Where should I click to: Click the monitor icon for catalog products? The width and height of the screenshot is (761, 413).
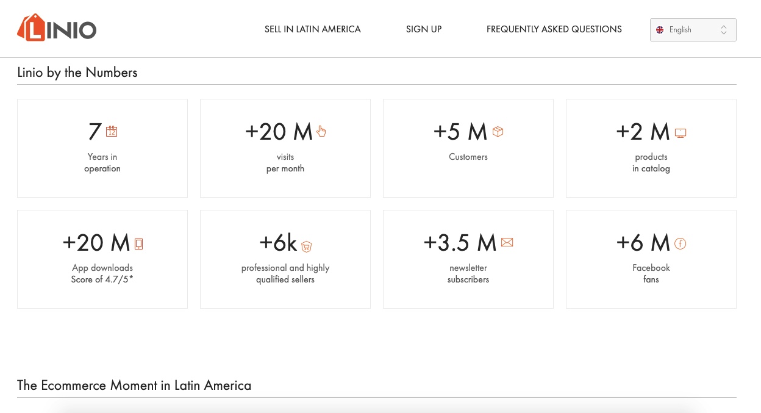pyautogui.click(x=681, y=132)
